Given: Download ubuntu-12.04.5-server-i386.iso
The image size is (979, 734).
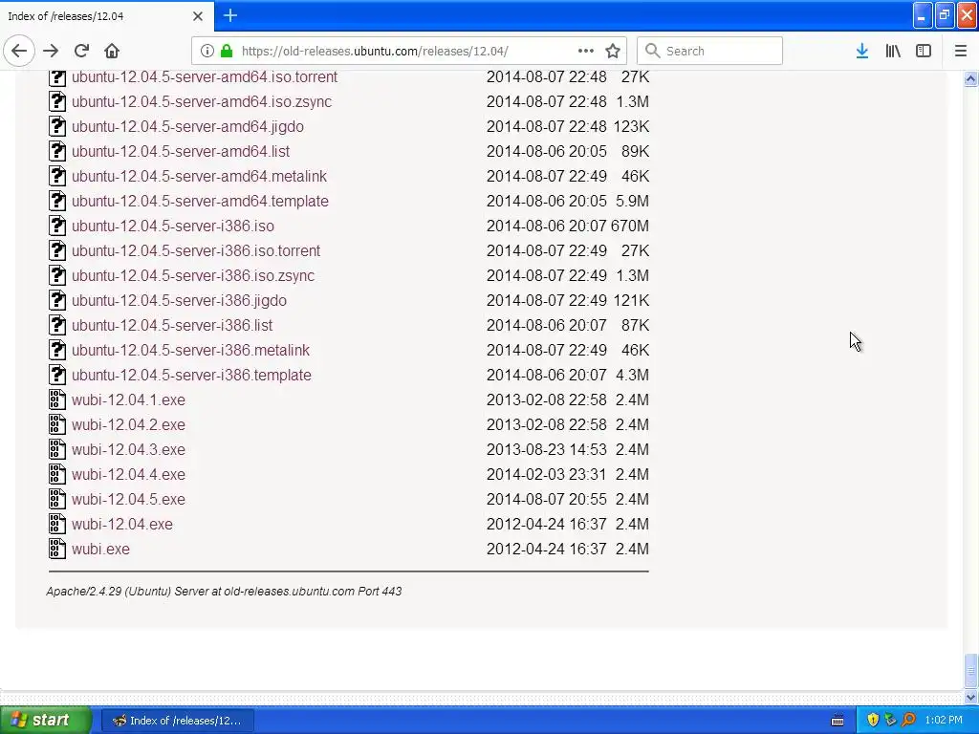Looking at the screenshot, I should [172, 226].
